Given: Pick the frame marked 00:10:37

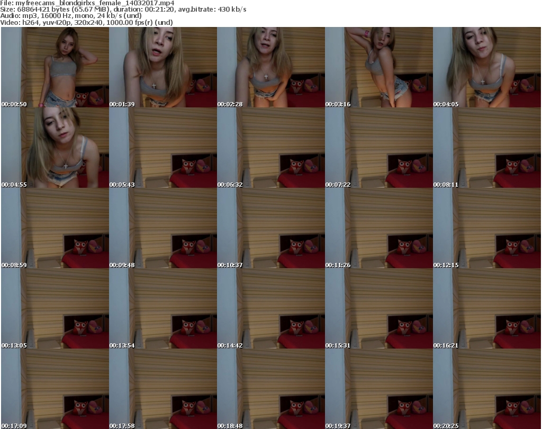Looking at the screenshot, I should tap(270, 229).
